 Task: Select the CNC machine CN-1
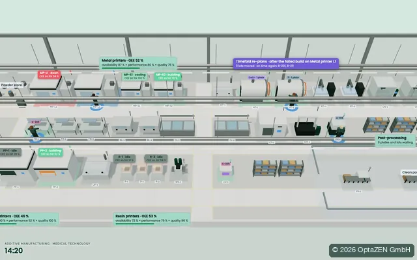pyautogui.click(x=382, y=86)
